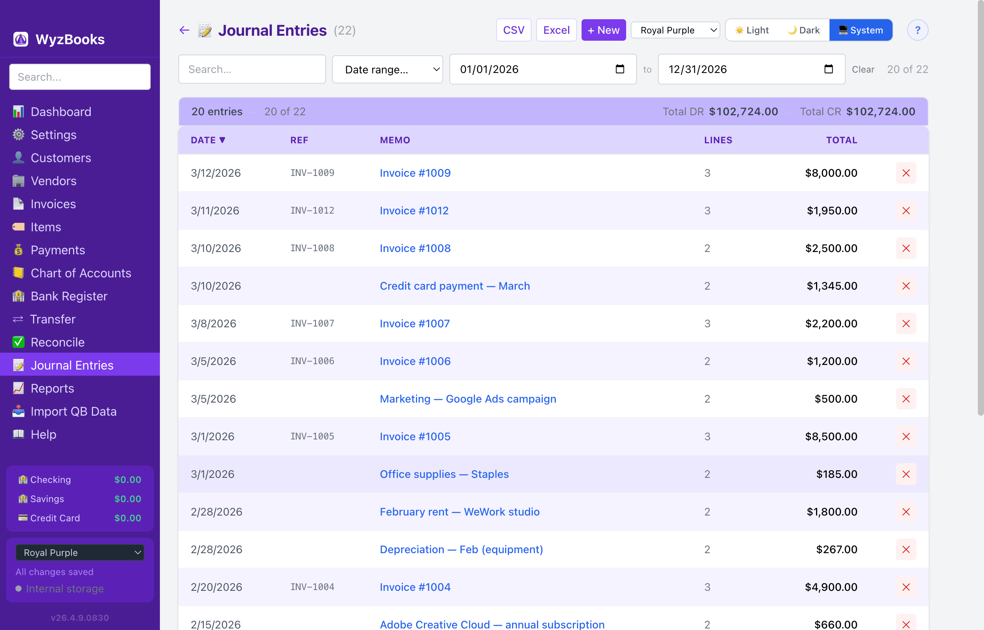Open calendar picker for the start date

tap(620, 69)
